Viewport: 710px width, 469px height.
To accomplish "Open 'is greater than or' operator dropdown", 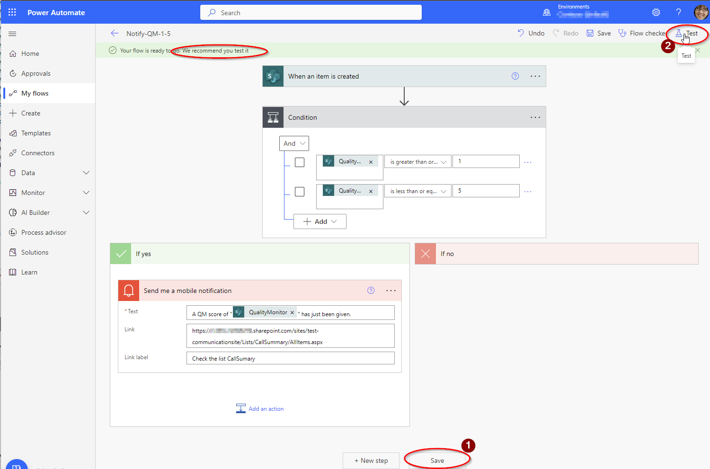I will pyautogui.click(x=417, y=162).
